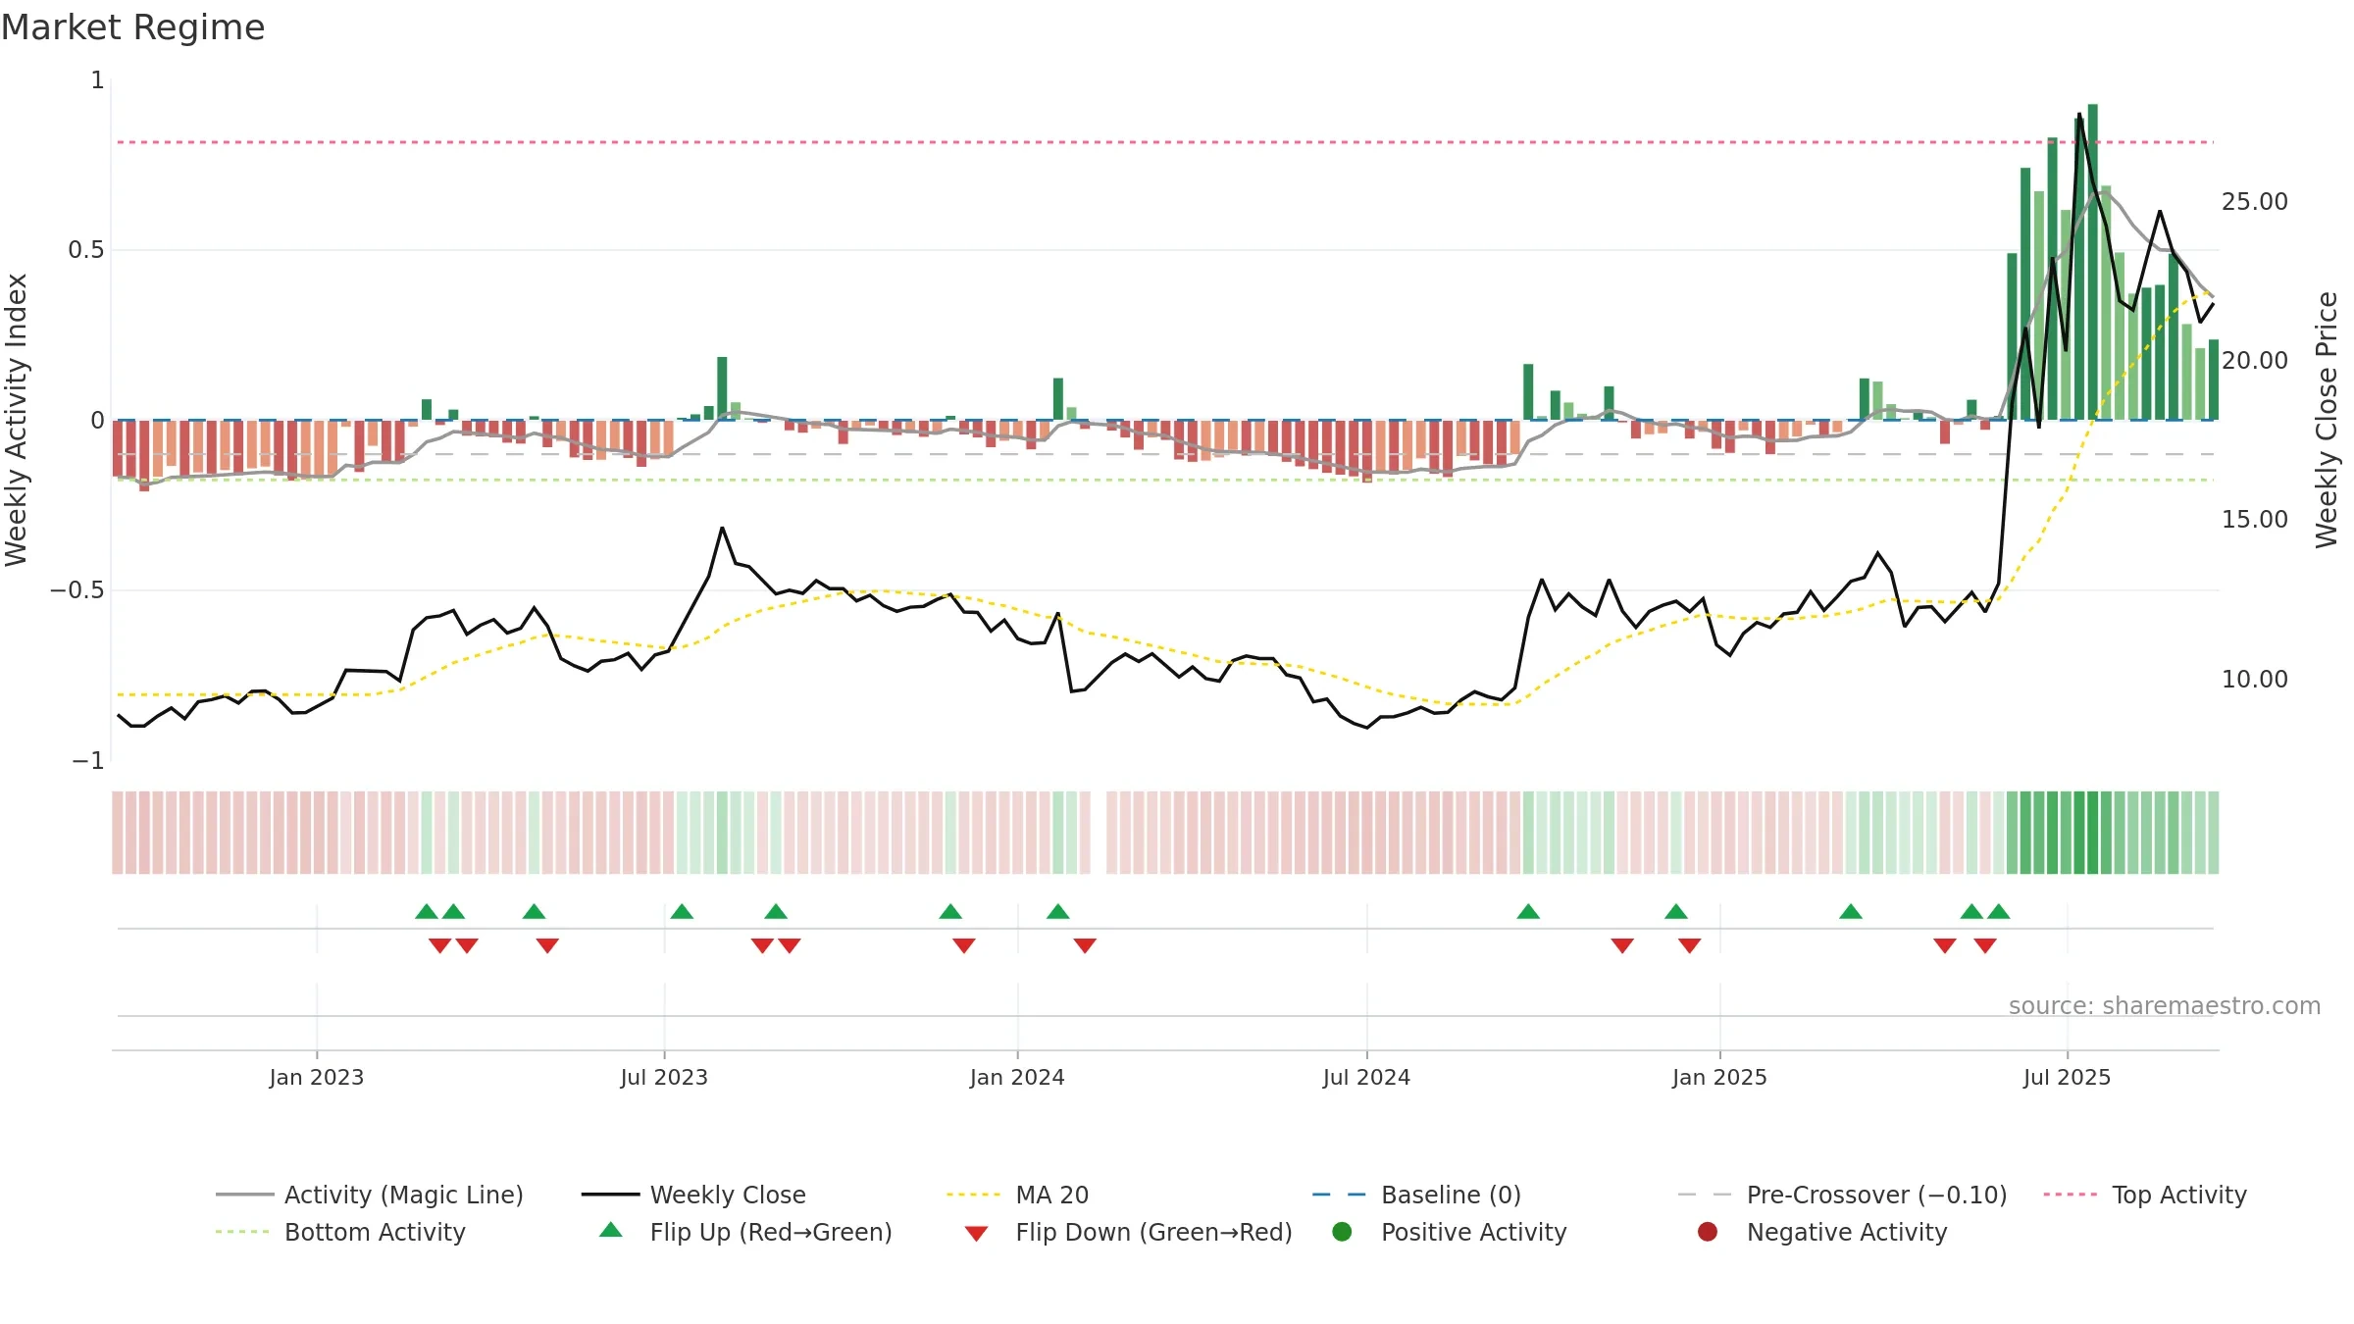The width and height of the screenshot is (2354, 1324).
Task: Click the last flip-up marker before Jul 2025
Action: [x=1999, y=911]
